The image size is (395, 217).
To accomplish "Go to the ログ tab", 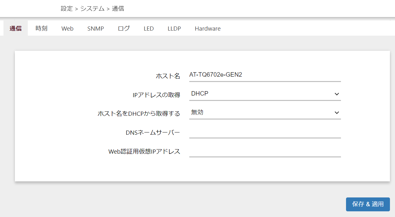I will coord(124,28).
